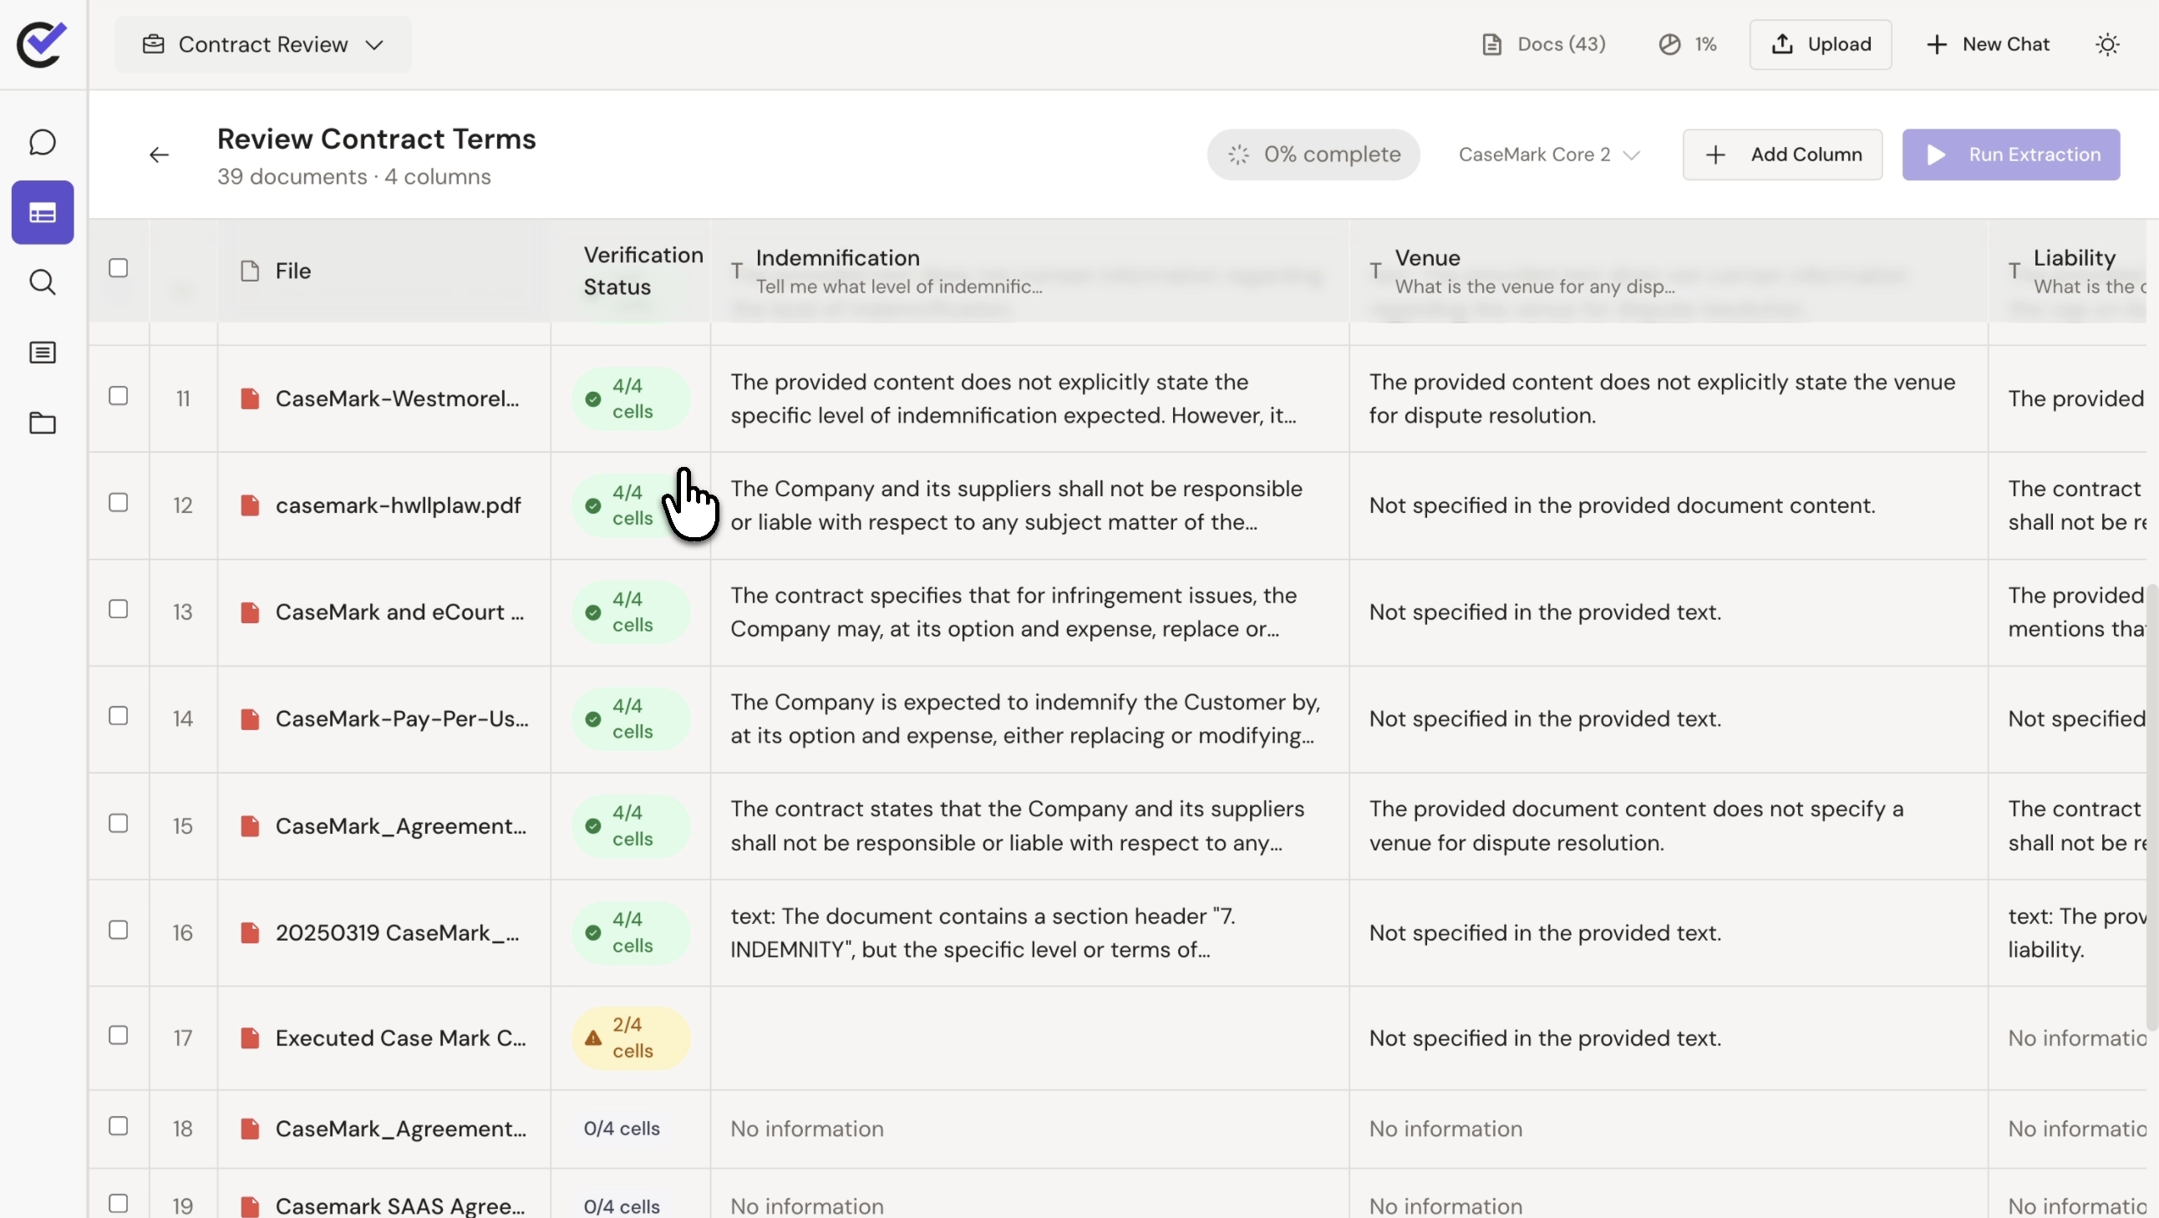
Task: Open the chat icon in sidebar
Action: (x=42, y=143)
